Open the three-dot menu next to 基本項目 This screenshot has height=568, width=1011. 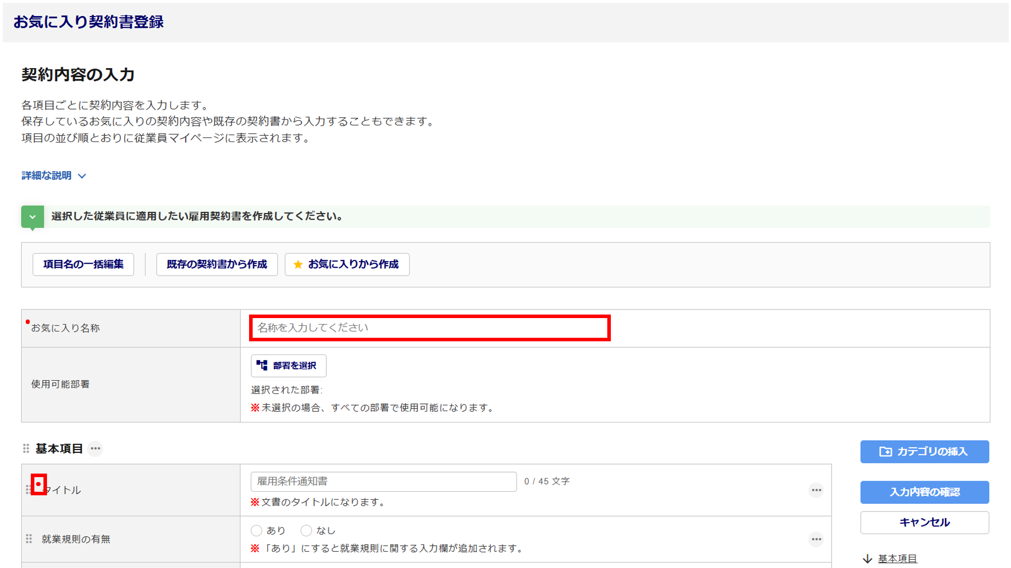click(95, 448)
